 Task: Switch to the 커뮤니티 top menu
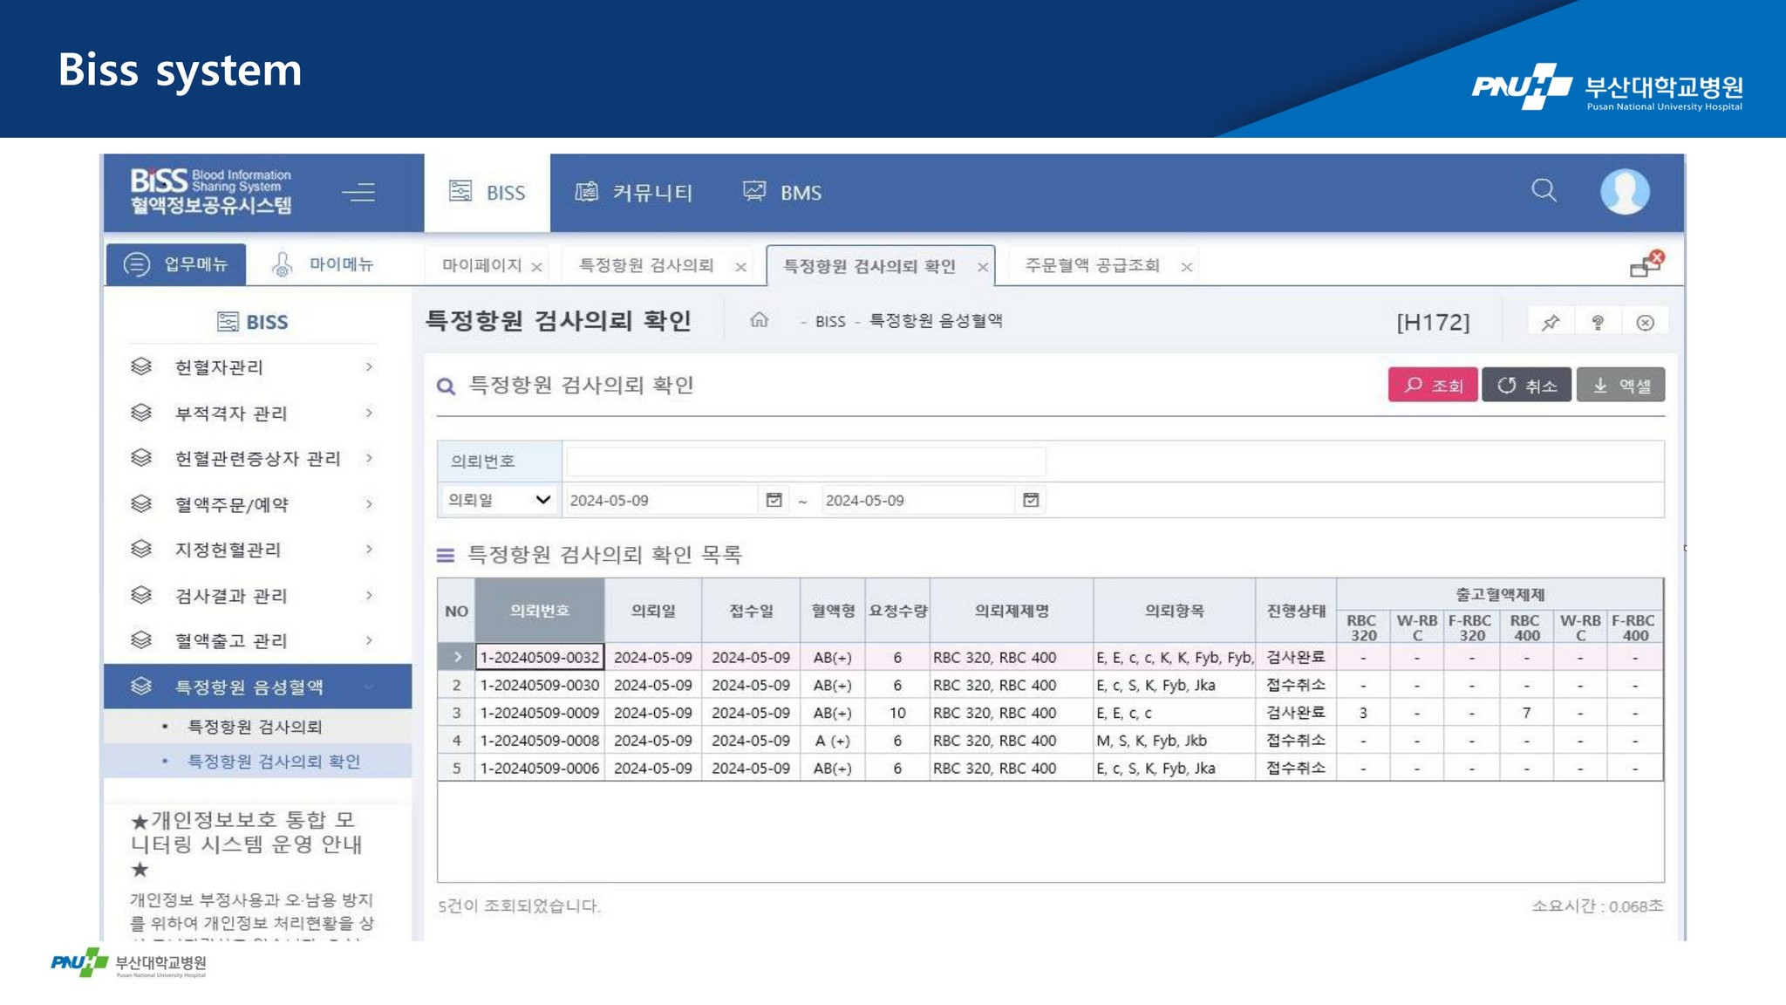tap(634, 193)
